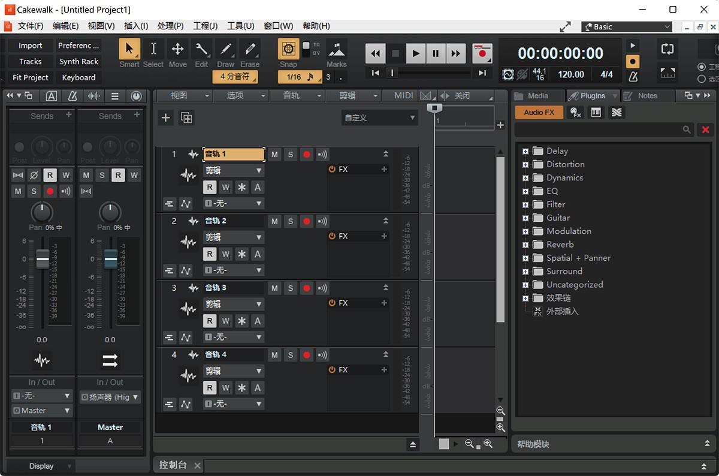Open the 工具(U) menu

pyautogui.click(x=240, y=26)
